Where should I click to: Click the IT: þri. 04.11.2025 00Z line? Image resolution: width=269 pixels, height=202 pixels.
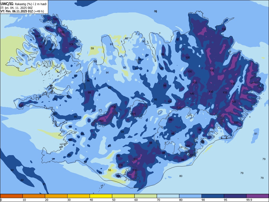click(17, 8)
